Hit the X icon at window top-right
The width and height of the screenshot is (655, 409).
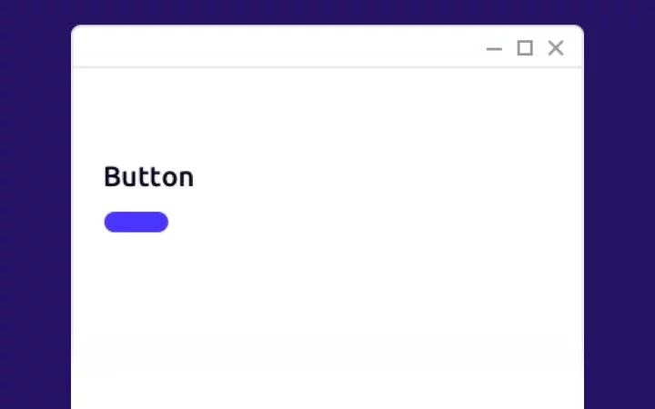556,48
